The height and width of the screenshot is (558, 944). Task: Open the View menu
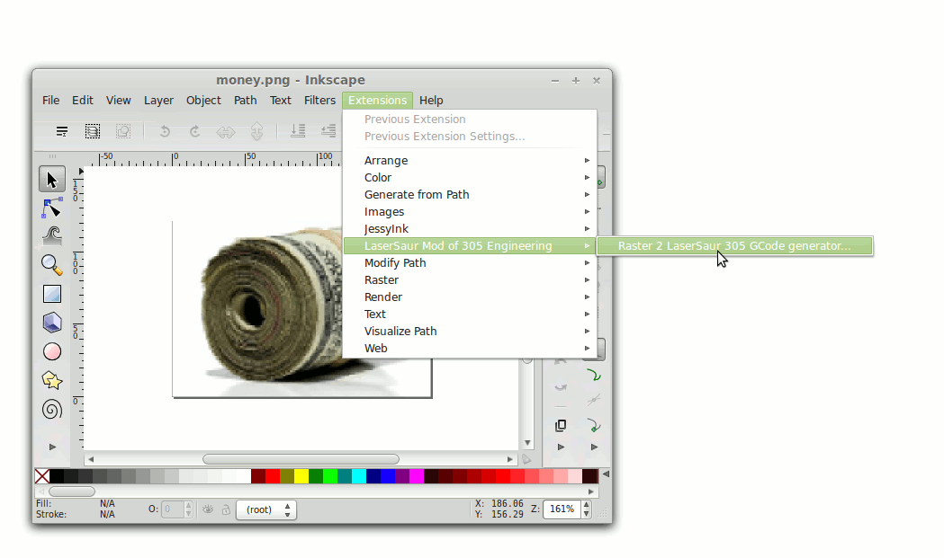pyautogui.click(x=118, y=101)
